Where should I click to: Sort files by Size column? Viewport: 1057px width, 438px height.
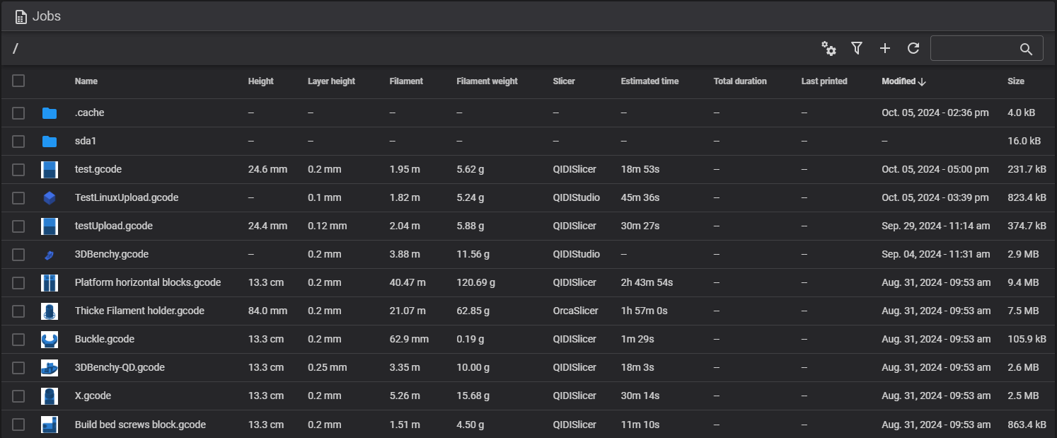coord(1015,81)
